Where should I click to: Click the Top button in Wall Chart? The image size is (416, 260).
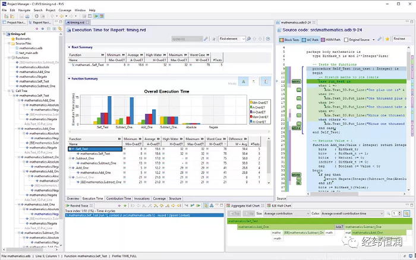point(235,214)
